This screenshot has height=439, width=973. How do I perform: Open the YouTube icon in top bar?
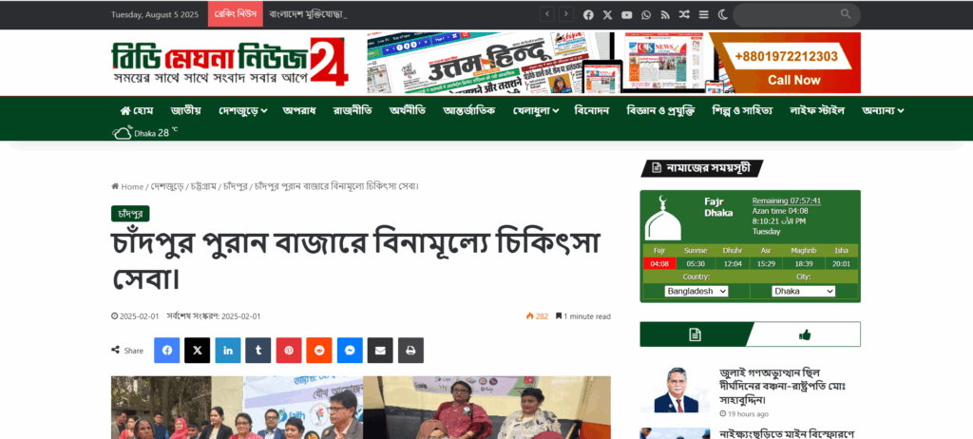pos(627,15)
